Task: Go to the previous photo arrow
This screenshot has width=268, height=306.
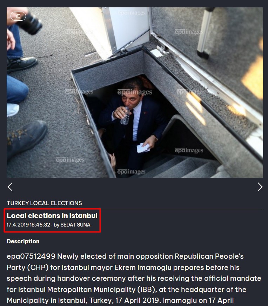Action: tap(10, 187)
